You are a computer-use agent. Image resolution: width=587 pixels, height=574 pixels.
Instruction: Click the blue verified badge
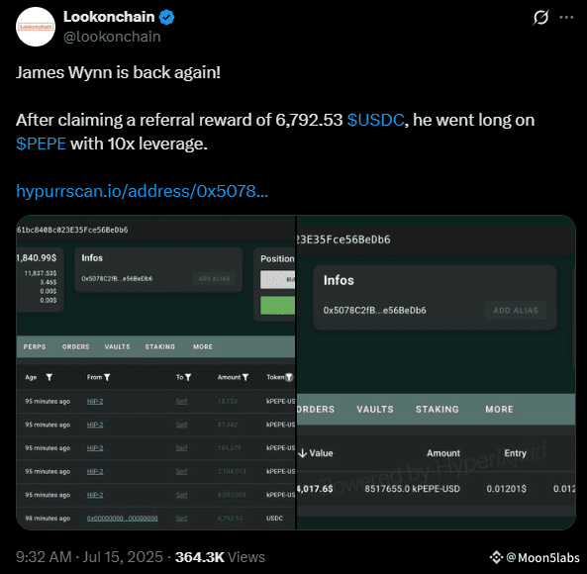(166, 17)
